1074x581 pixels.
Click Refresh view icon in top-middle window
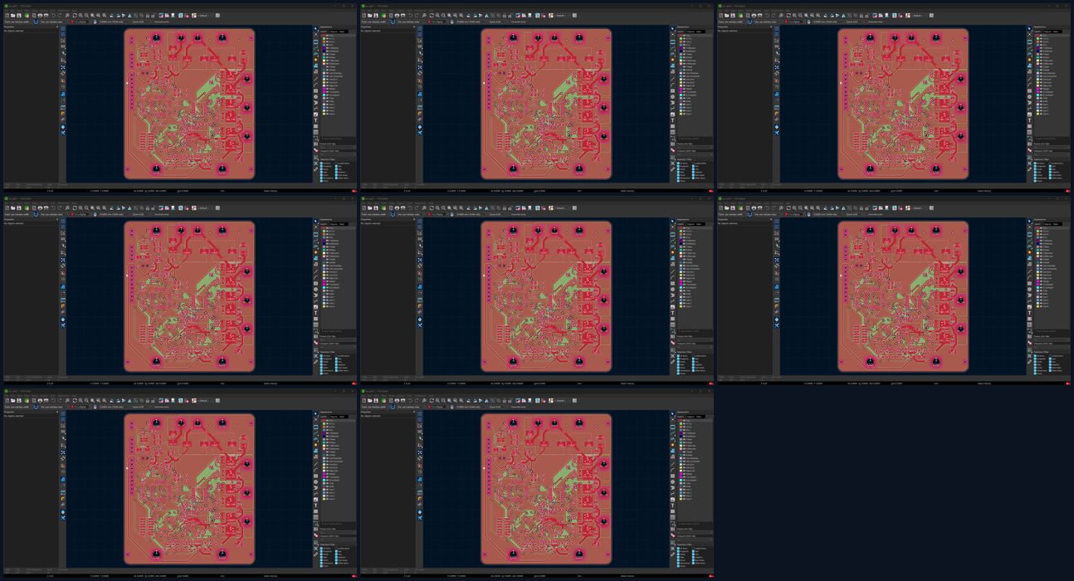tap(432, 16)
